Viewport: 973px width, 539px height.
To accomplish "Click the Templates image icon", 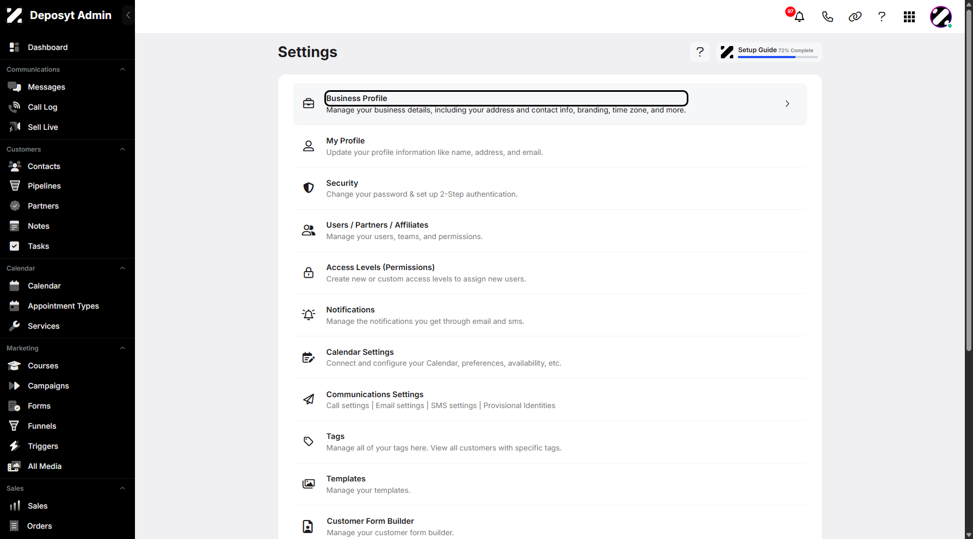I will [309, 484].
